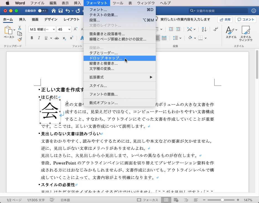Viewport: 259px width, 203px height.
Task: Click the line spacing icon
Action: coord(175,38)
